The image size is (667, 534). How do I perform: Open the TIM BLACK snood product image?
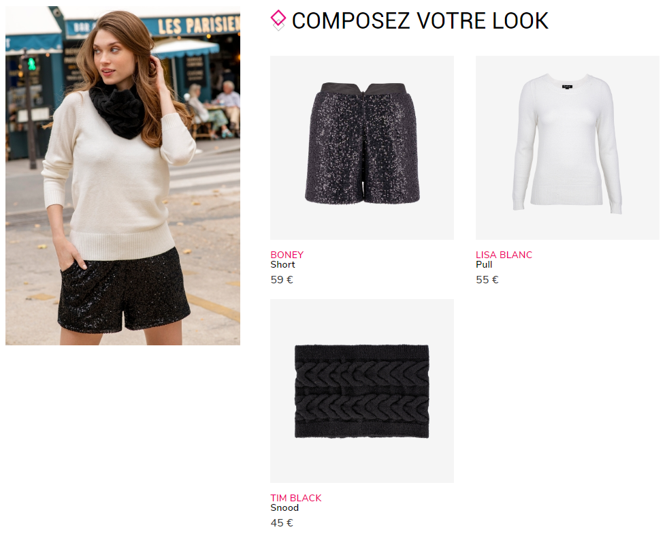362,390
